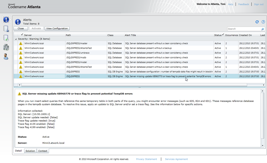The image size is (267, 163).
Task: Refresh the alerts list
Action: (x=257, y=22)
